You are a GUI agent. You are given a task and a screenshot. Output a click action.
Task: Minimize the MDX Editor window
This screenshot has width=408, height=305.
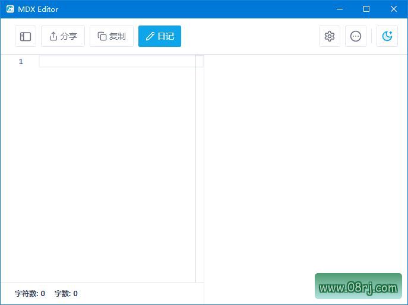(x=340, y=9)
